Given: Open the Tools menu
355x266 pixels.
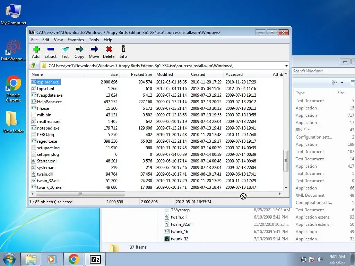Looking at the screenshot, I should pyautogui.click(x=94, y=40).
